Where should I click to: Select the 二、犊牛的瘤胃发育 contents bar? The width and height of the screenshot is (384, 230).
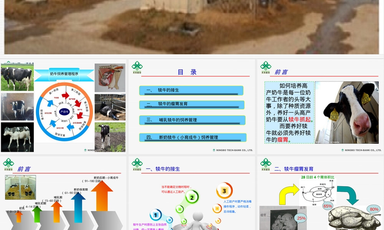[192, 105]
